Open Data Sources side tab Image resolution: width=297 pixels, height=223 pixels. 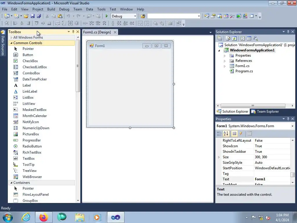click(3, 43)
